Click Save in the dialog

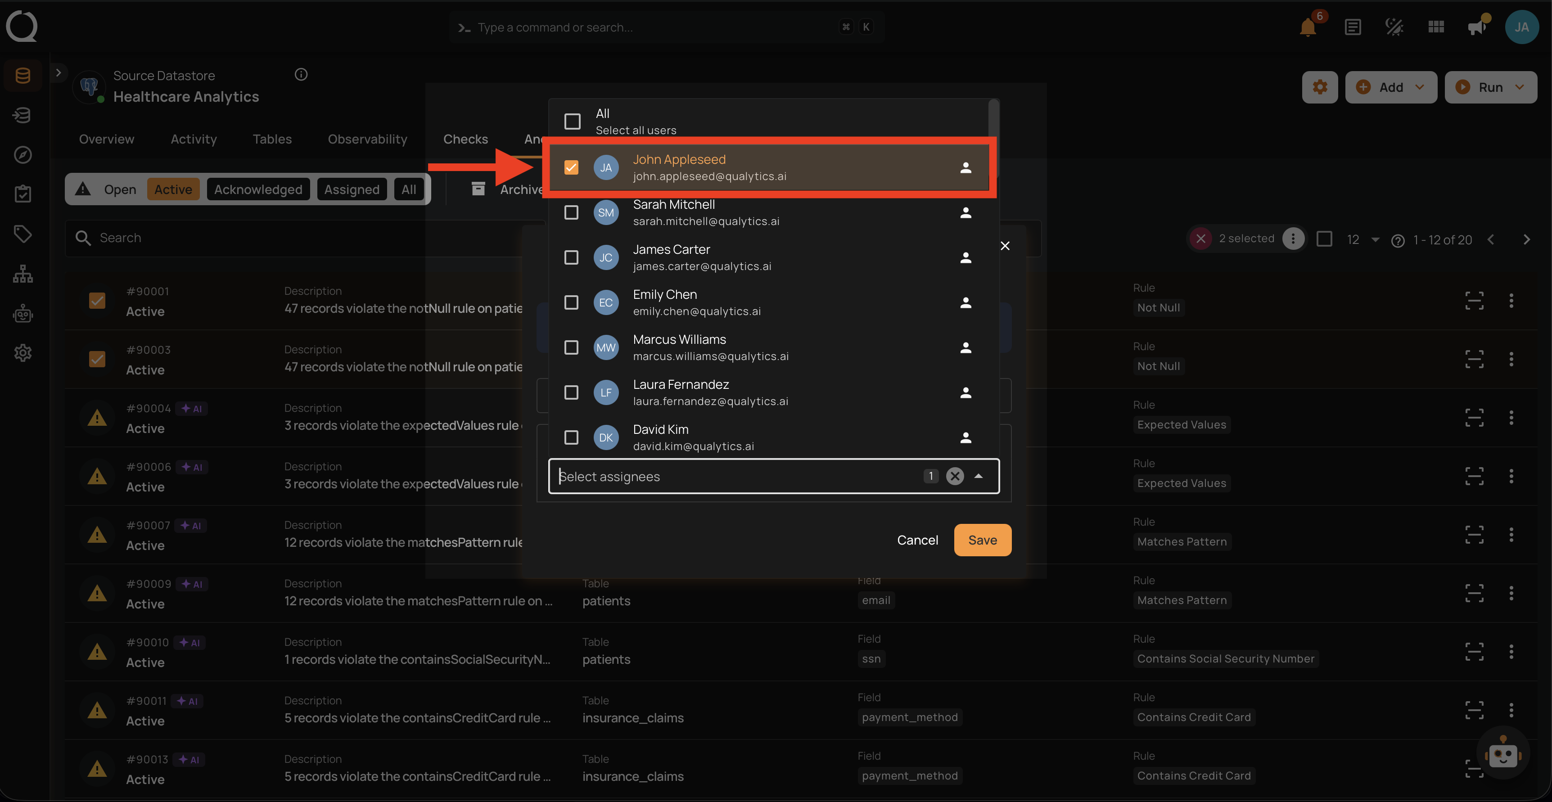click(983, 541)
